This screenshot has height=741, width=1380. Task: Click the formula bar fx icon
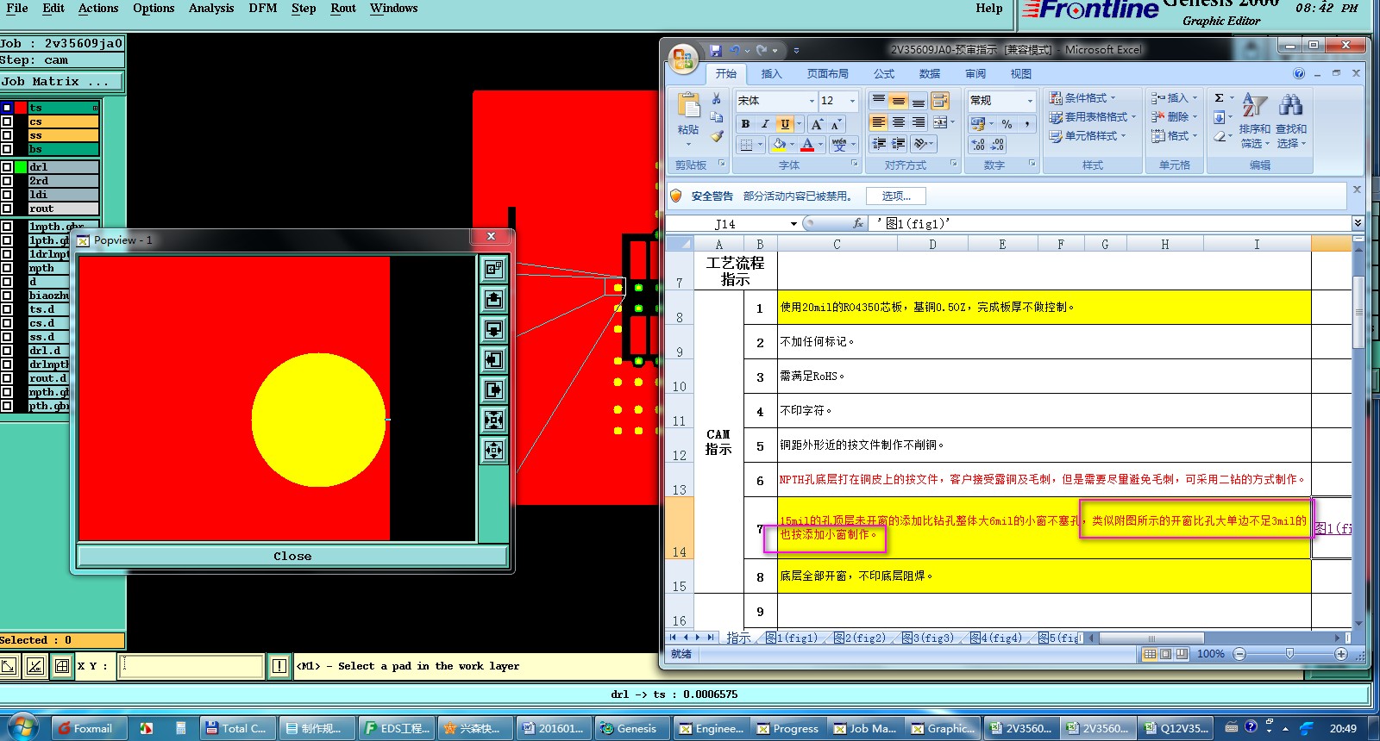[857, 223]
